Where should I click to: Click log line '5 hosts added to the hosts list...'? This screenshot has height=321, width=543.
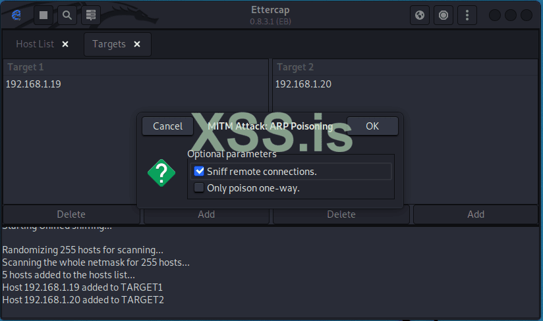(x=69, y=275)
